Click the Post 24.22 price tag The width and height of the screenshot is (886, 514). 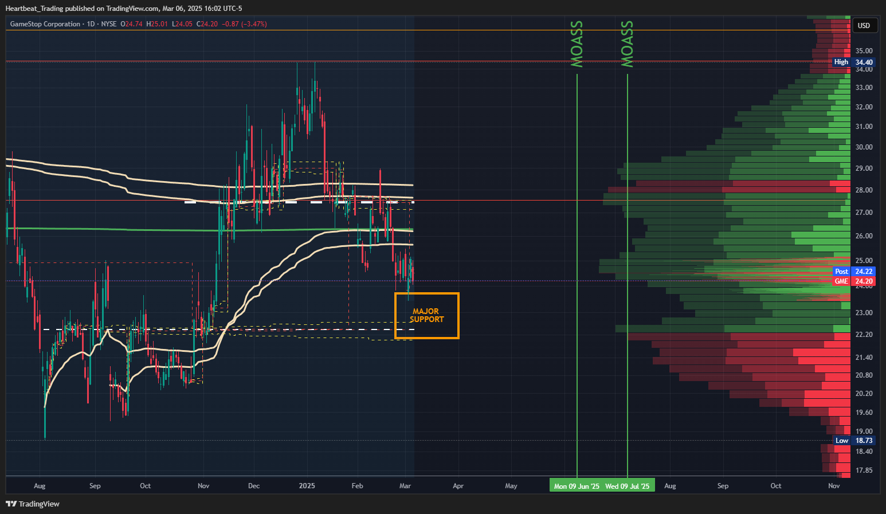point(853,272)
